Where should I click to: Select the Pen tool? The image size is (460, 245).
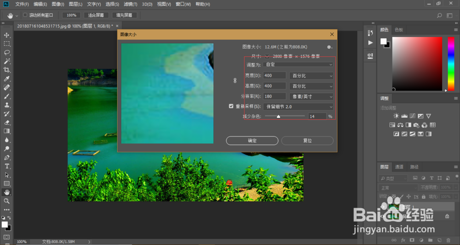(x=6, y=157)
